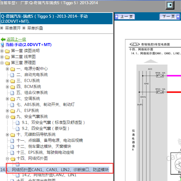Click the 返回上一级 link

pyautogui.click(x=16, y=39)
